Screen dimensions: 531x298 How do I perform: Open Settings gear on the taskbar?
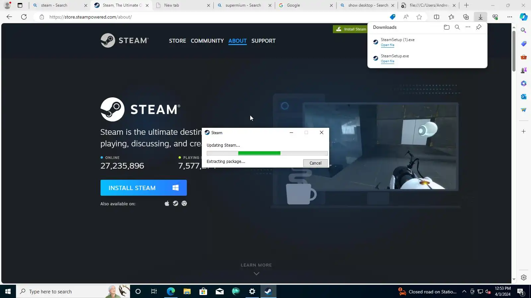tap(252, 291)
